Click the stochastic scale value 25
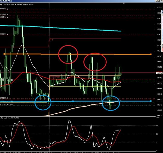This screenshot has width=163, height=153. [x=157, y=143]
